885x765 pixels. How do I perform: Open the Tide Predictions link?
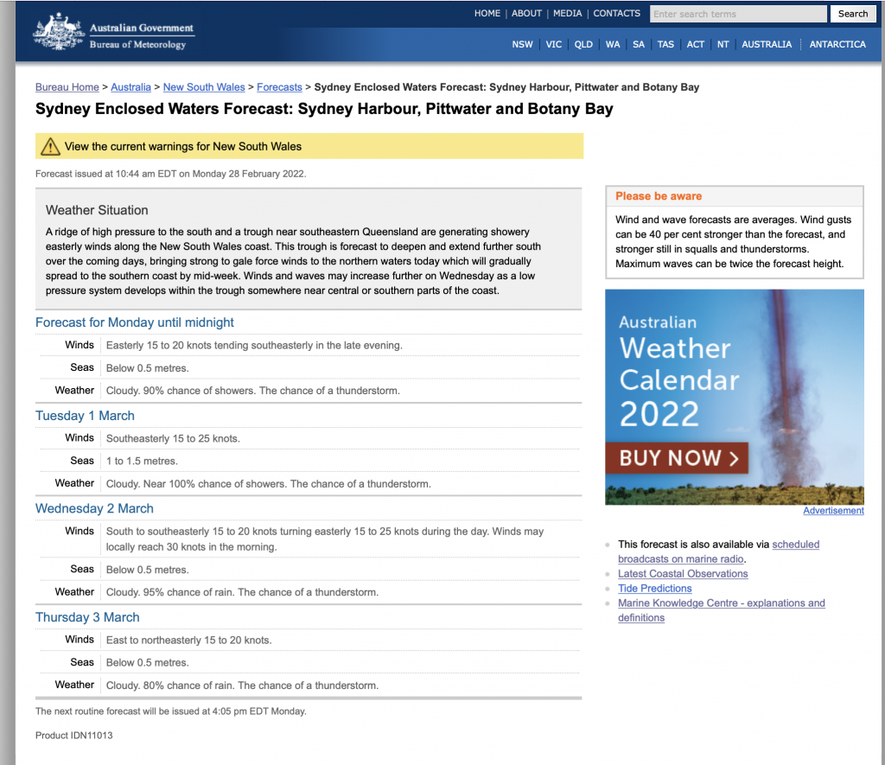click(x=655, y=589)
